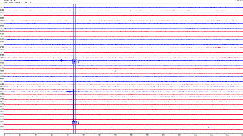Click the small event on 07:30 trace near 27m
Screen dimensions: 243x136
[218, 47]
